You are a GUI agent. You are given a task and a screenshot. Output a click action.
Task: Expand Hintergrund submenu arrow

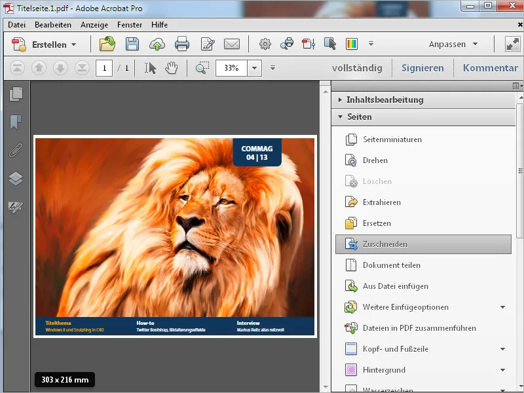[x=502, y=370]
